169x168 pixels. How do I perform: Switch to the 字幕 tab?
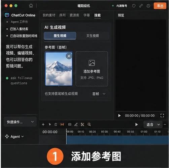[87, 15]
